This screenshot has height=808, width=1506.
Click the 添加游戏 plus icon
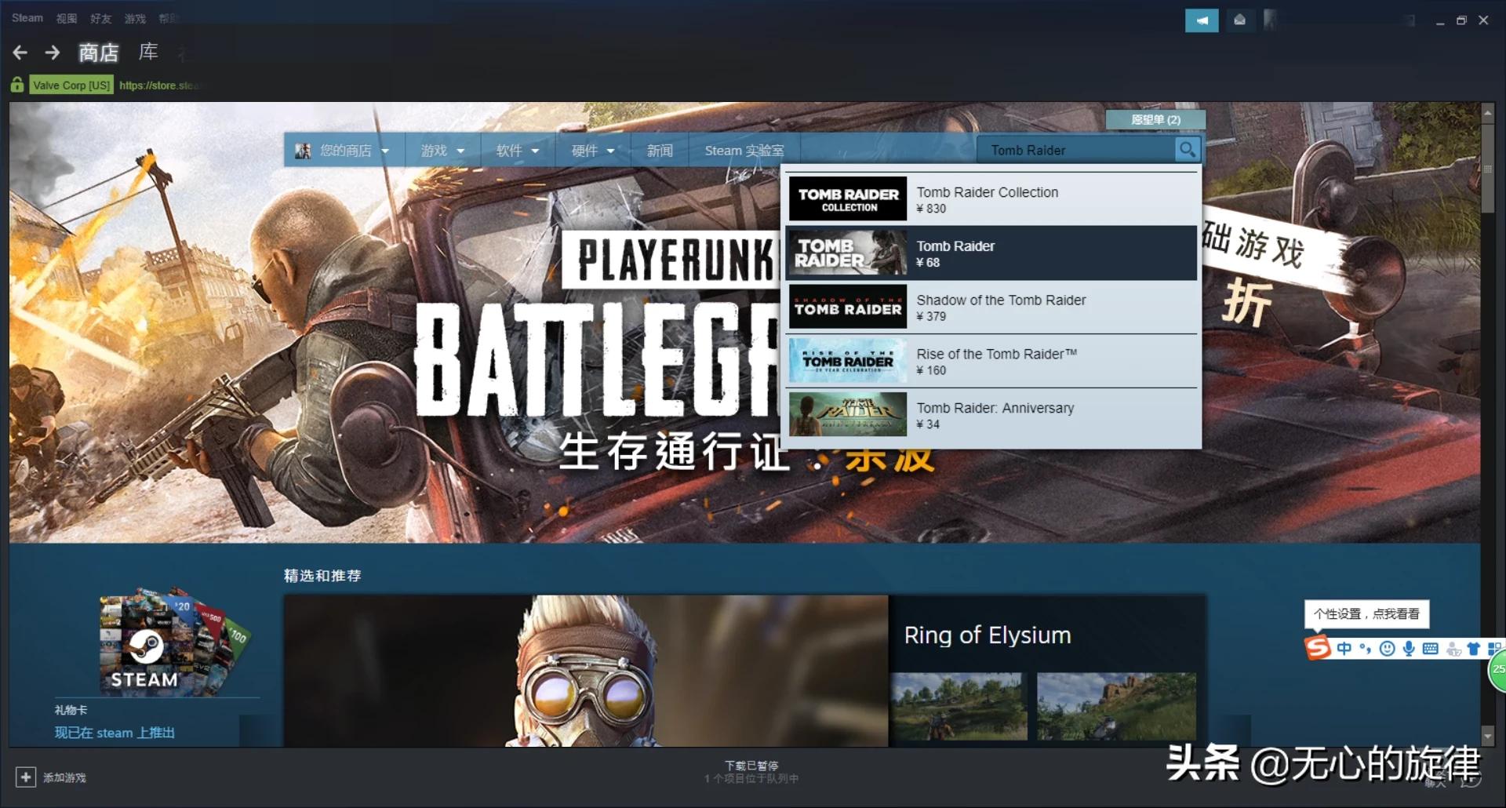coord(25,777)
